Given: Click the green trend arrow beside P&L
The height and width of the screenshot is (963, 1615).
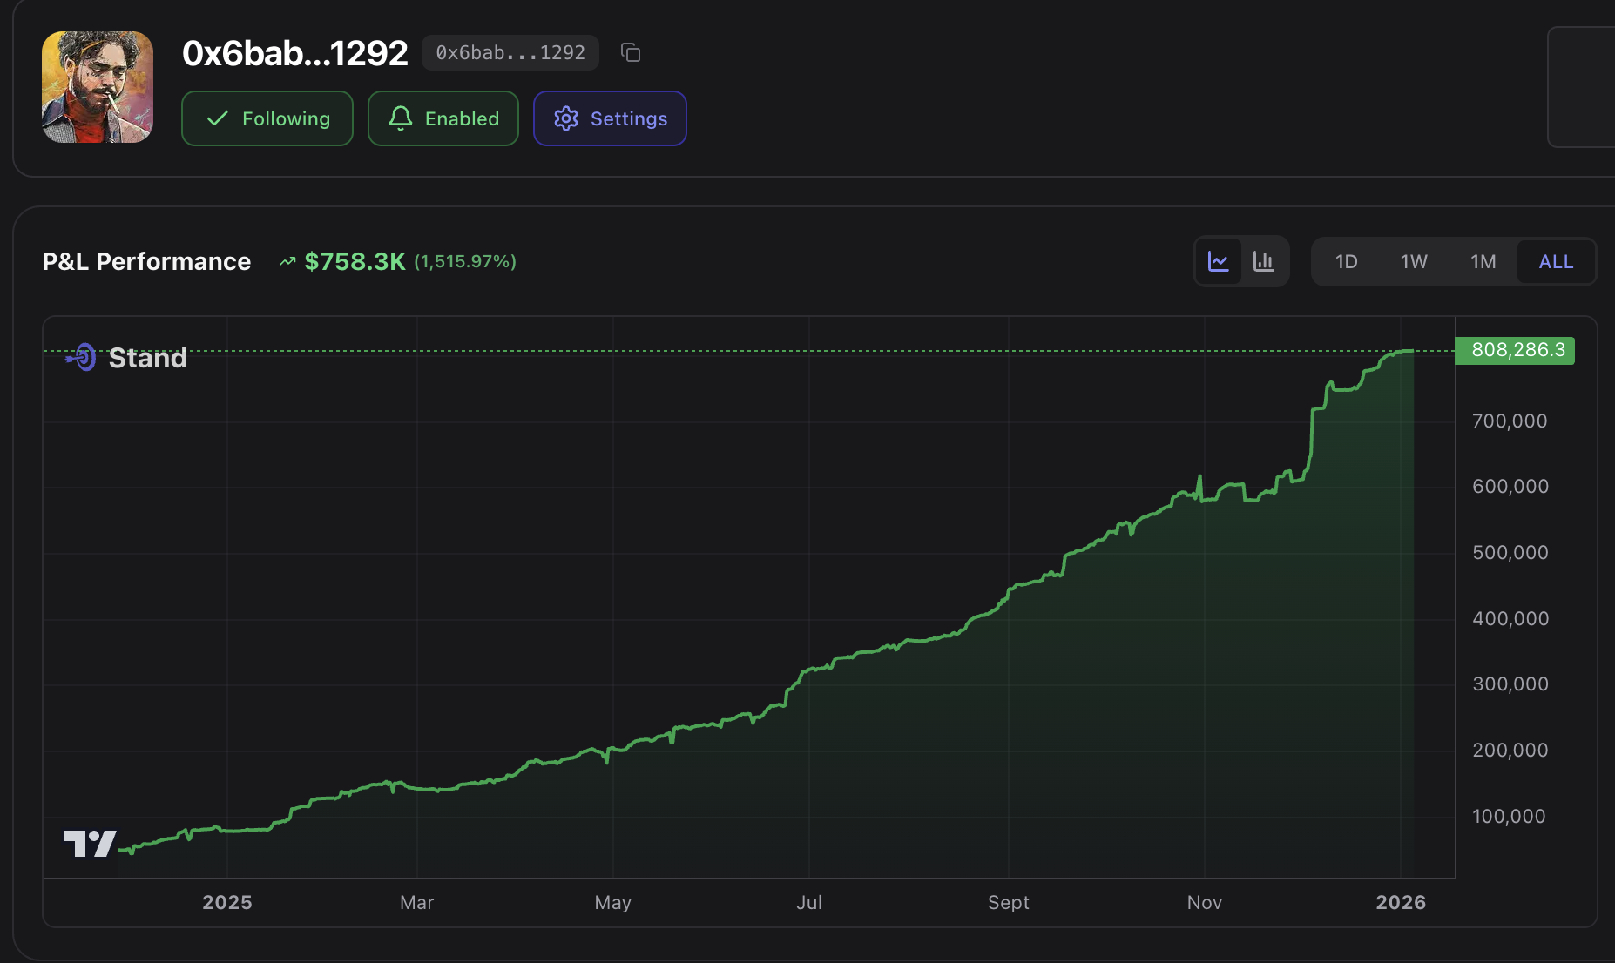Looking at the screenshot, I should coord(287,262).
